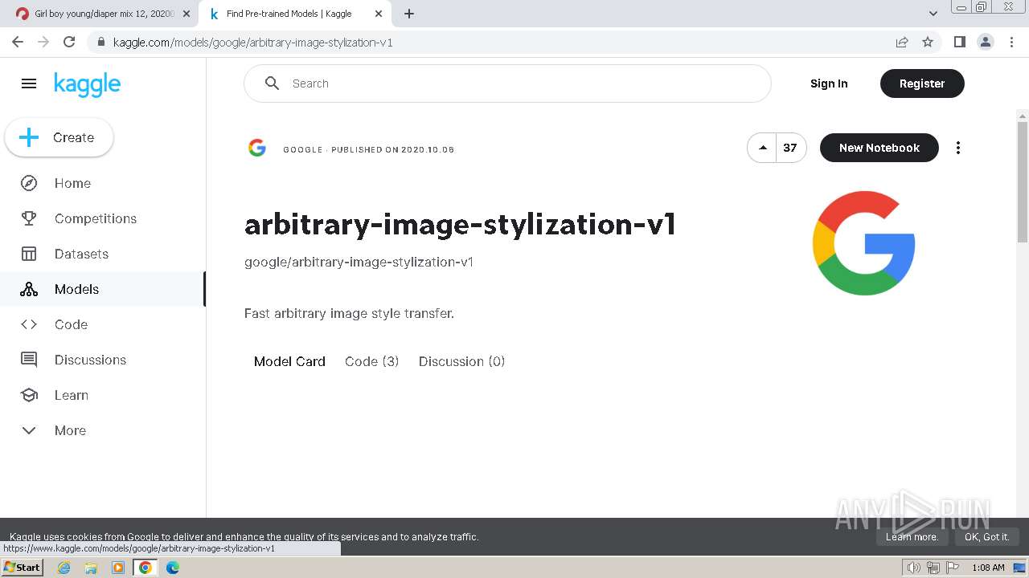The height and width of the screenshot is (578, 1029).
Task: Click the Competitions trophy icon
Action: (29, 218)
